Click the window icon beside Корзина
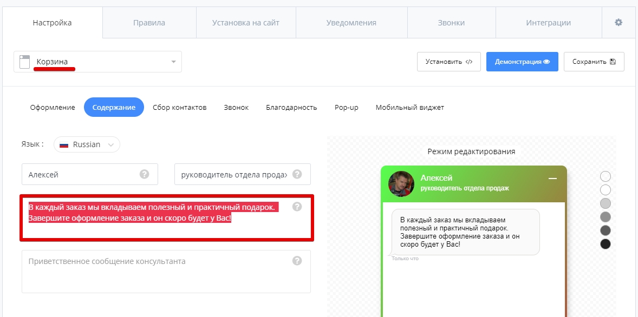This screenshot has width=638, height=317. (25, 62)
